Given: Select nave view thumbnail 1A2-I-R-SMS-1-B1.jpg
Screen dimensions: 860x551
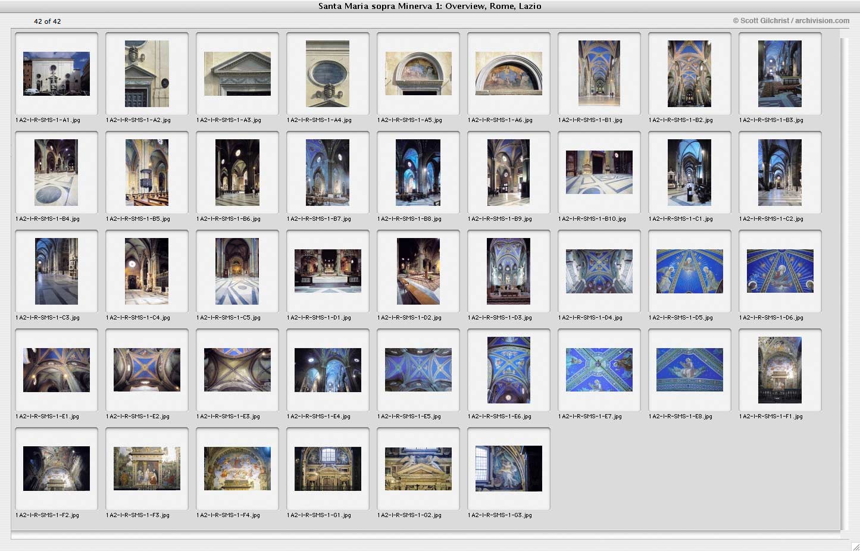Looking at the screenshot, I should [599, 74].
